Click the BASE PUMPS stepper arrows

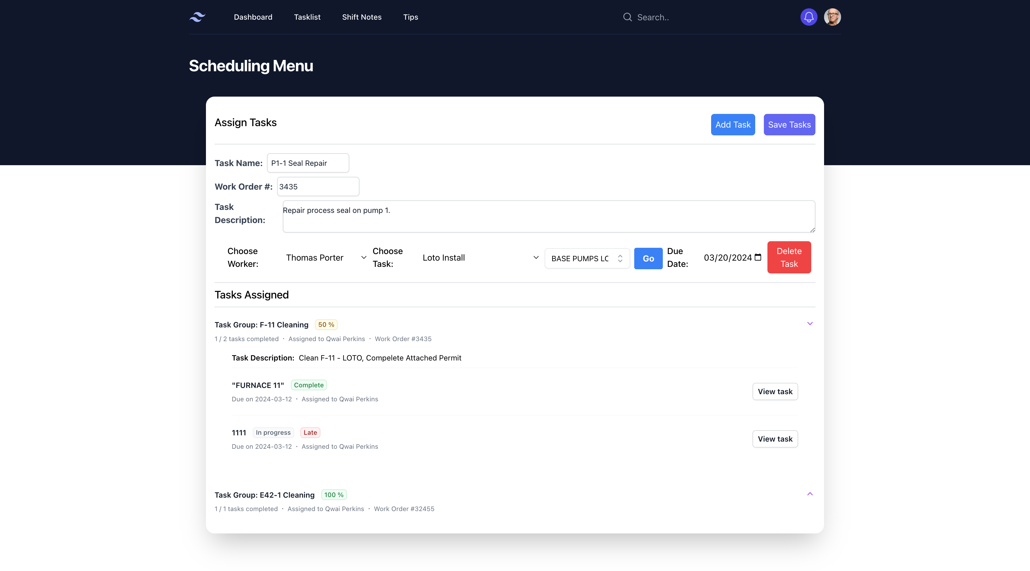(620, 259)
